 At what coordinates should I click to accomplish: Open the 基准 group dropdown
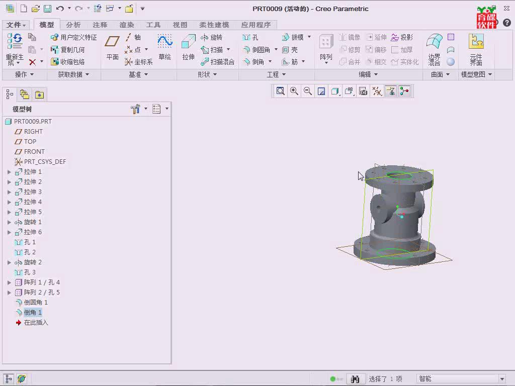pyautogui.click(x=138, y=74)
